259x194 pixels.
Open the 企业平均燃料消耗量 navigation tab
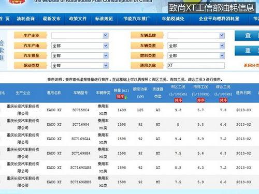219,19
